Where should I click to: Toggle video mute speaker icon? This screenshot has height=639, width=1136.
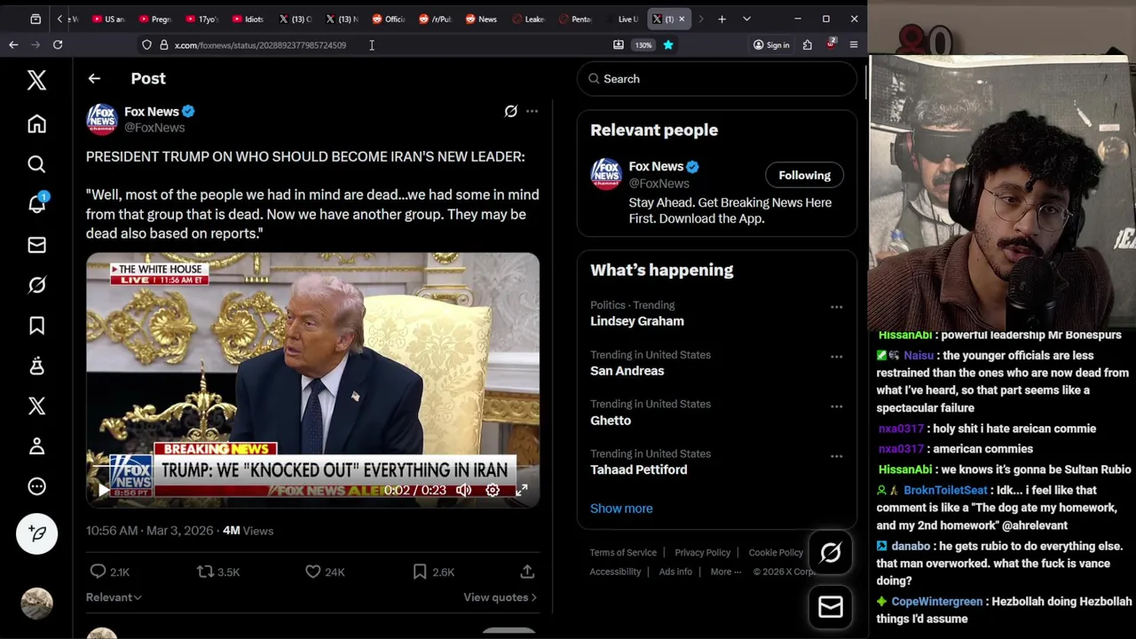463,490
